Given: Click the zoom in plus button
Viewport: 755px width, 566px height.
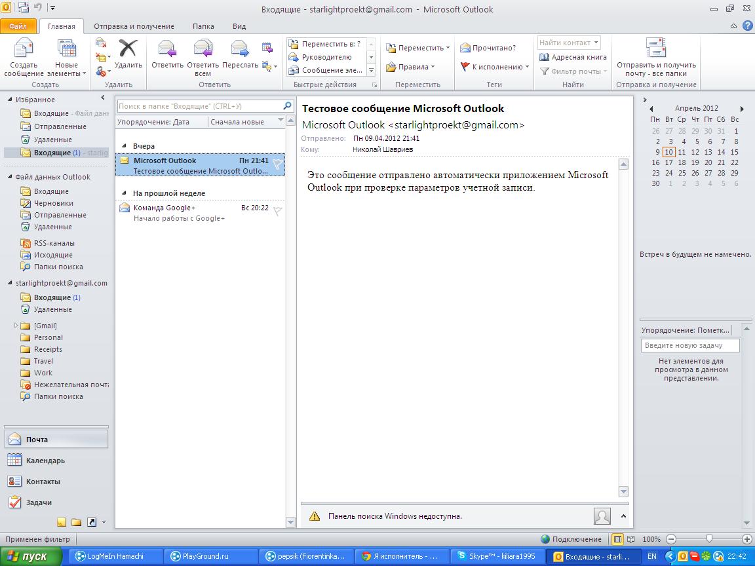Looking at the screenshot, I should pyautogui.click(x=747, y=539).
